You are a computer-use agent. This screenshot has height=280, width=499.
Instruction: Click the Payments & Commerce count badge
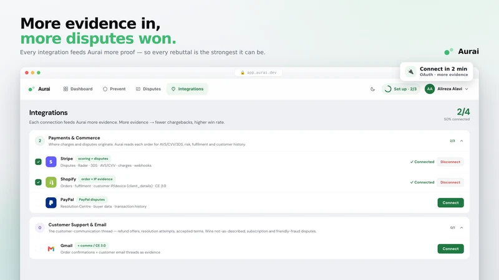[x=40, y=141]
